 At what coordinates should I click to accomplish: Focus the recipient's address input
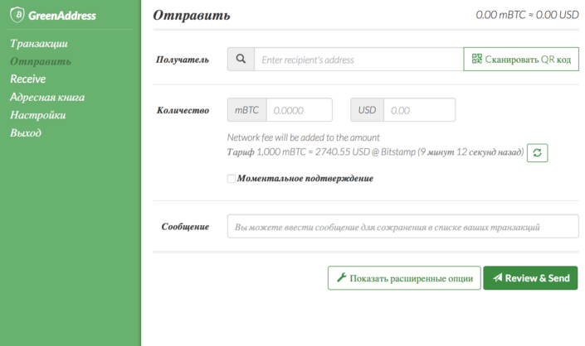pos(359,59)
